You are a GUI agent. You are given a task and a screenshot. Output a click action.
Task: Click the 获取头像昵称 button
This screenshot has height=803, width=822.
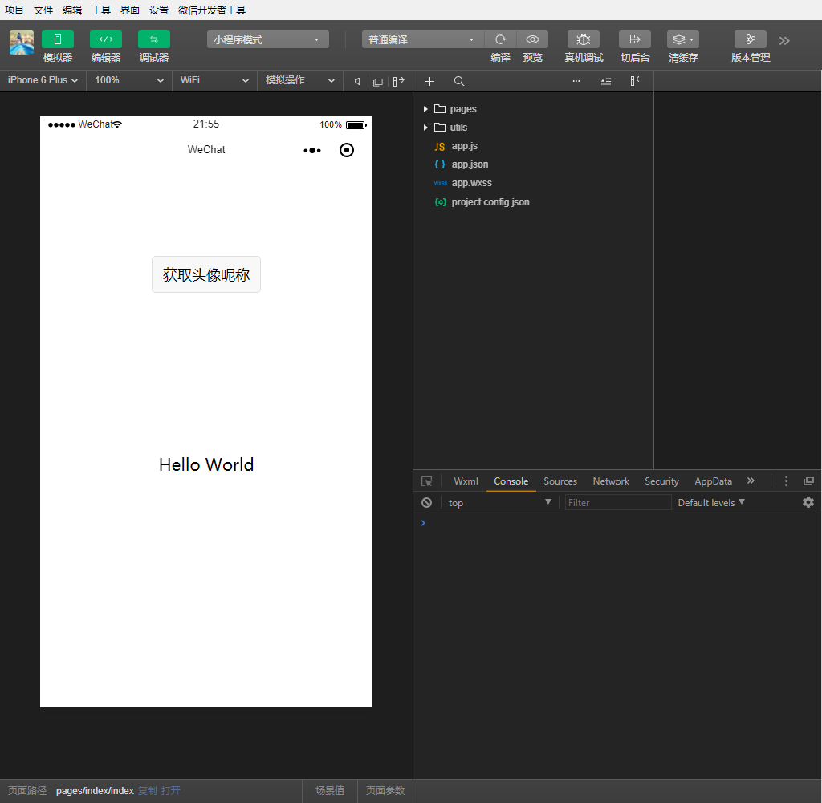point(206,274)
